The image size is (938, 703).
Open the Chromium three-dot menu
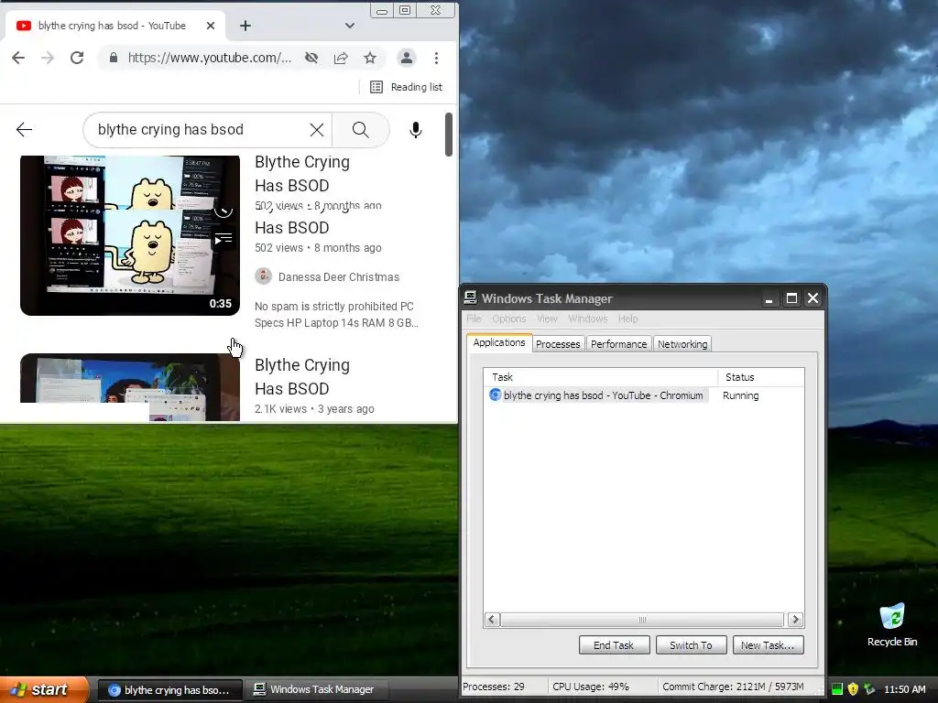436,58
